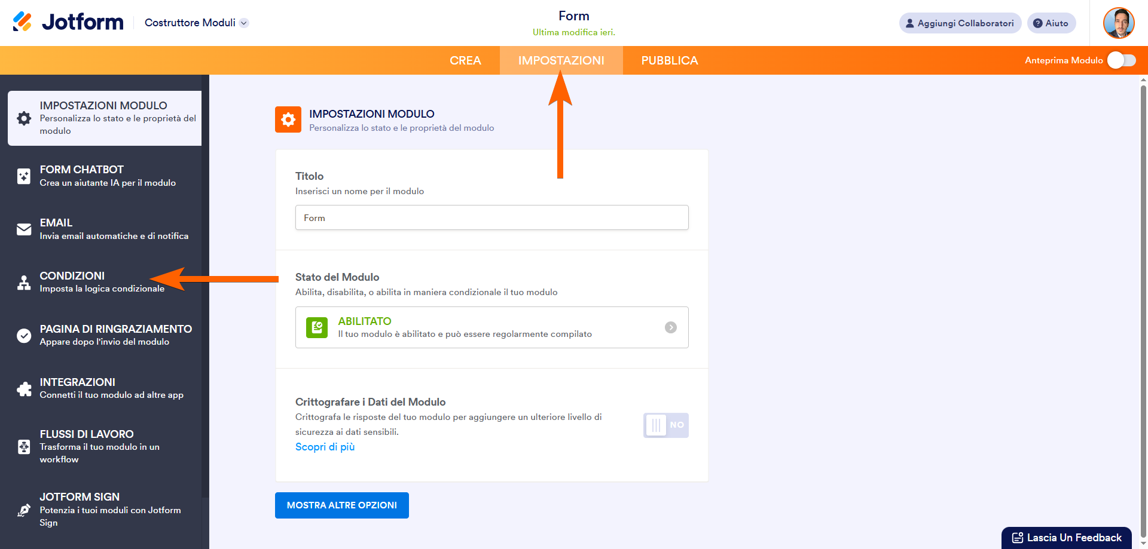The image size is (1148, 549).
Task: Click the Condizioni hierarchy icon
Action: [24, 283]
